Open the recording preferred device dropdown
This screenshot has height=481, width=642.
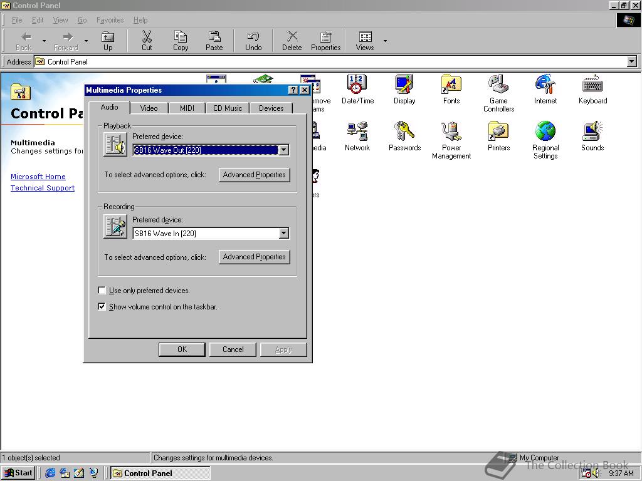(x=284, y=233)
